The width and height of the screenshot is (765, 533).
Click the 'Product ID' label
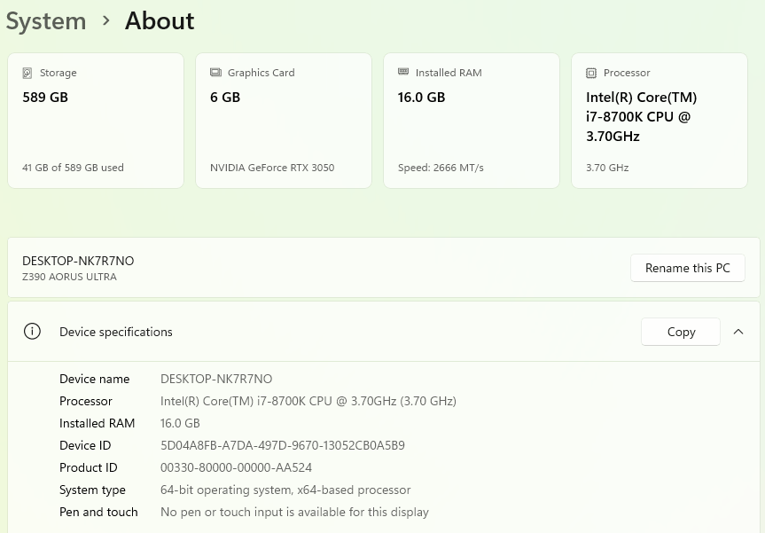(89, 468)
